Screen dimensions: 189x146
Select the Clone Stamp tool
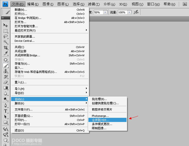click(x=5, y=71)
